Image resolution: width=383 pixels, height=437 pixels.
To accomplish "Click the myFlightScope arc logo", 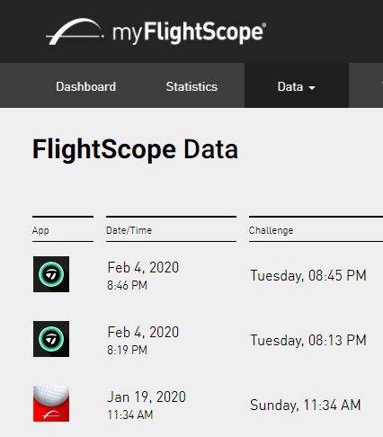I will [x=75, y=31].
